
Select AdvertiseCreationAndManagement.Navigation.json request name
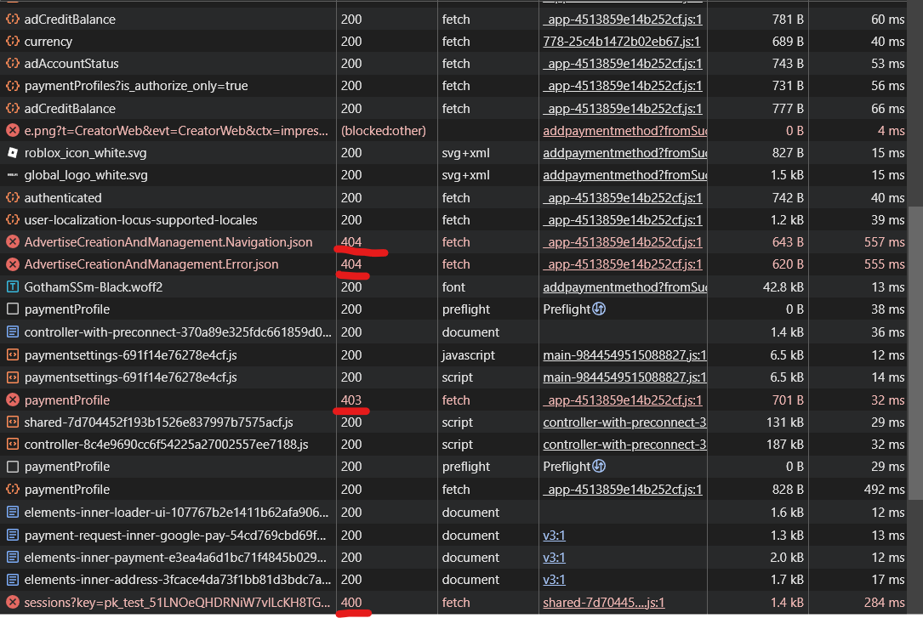click(x=168, y=242)
